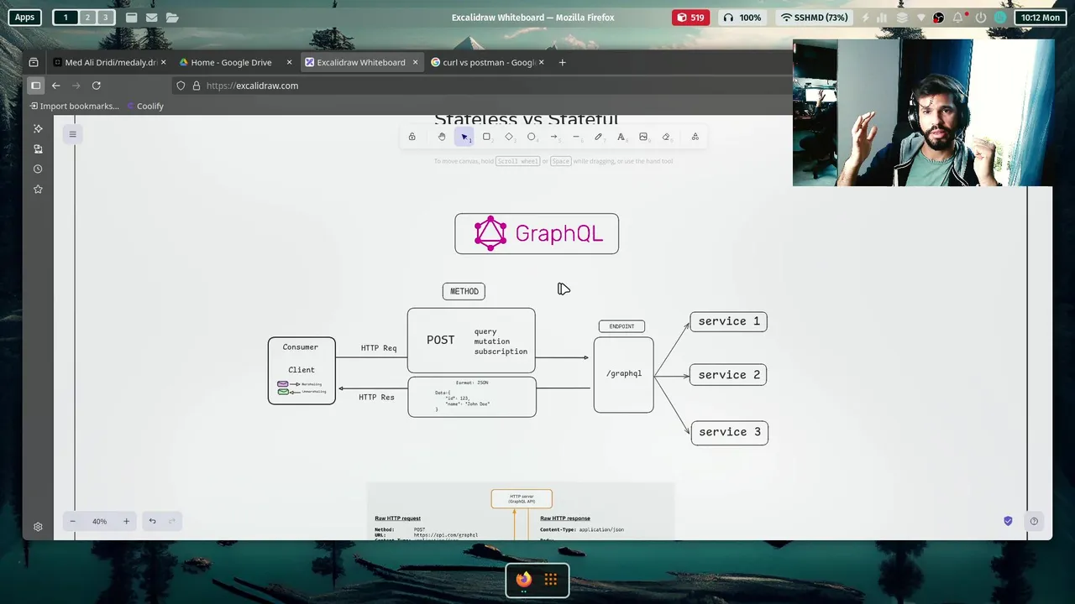Open the Excalidraw help question icon
The image size is (1075, 604).
(1034, 521)
